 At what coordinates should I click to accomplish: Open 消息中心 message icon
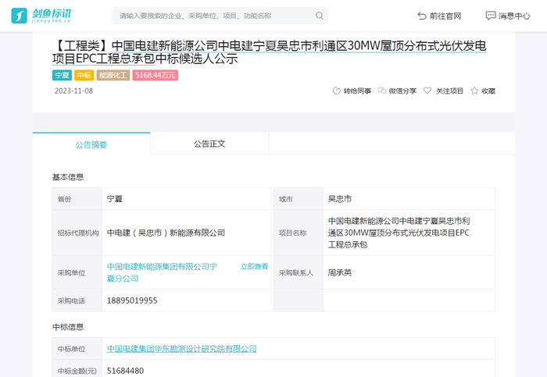pos(490,16)
